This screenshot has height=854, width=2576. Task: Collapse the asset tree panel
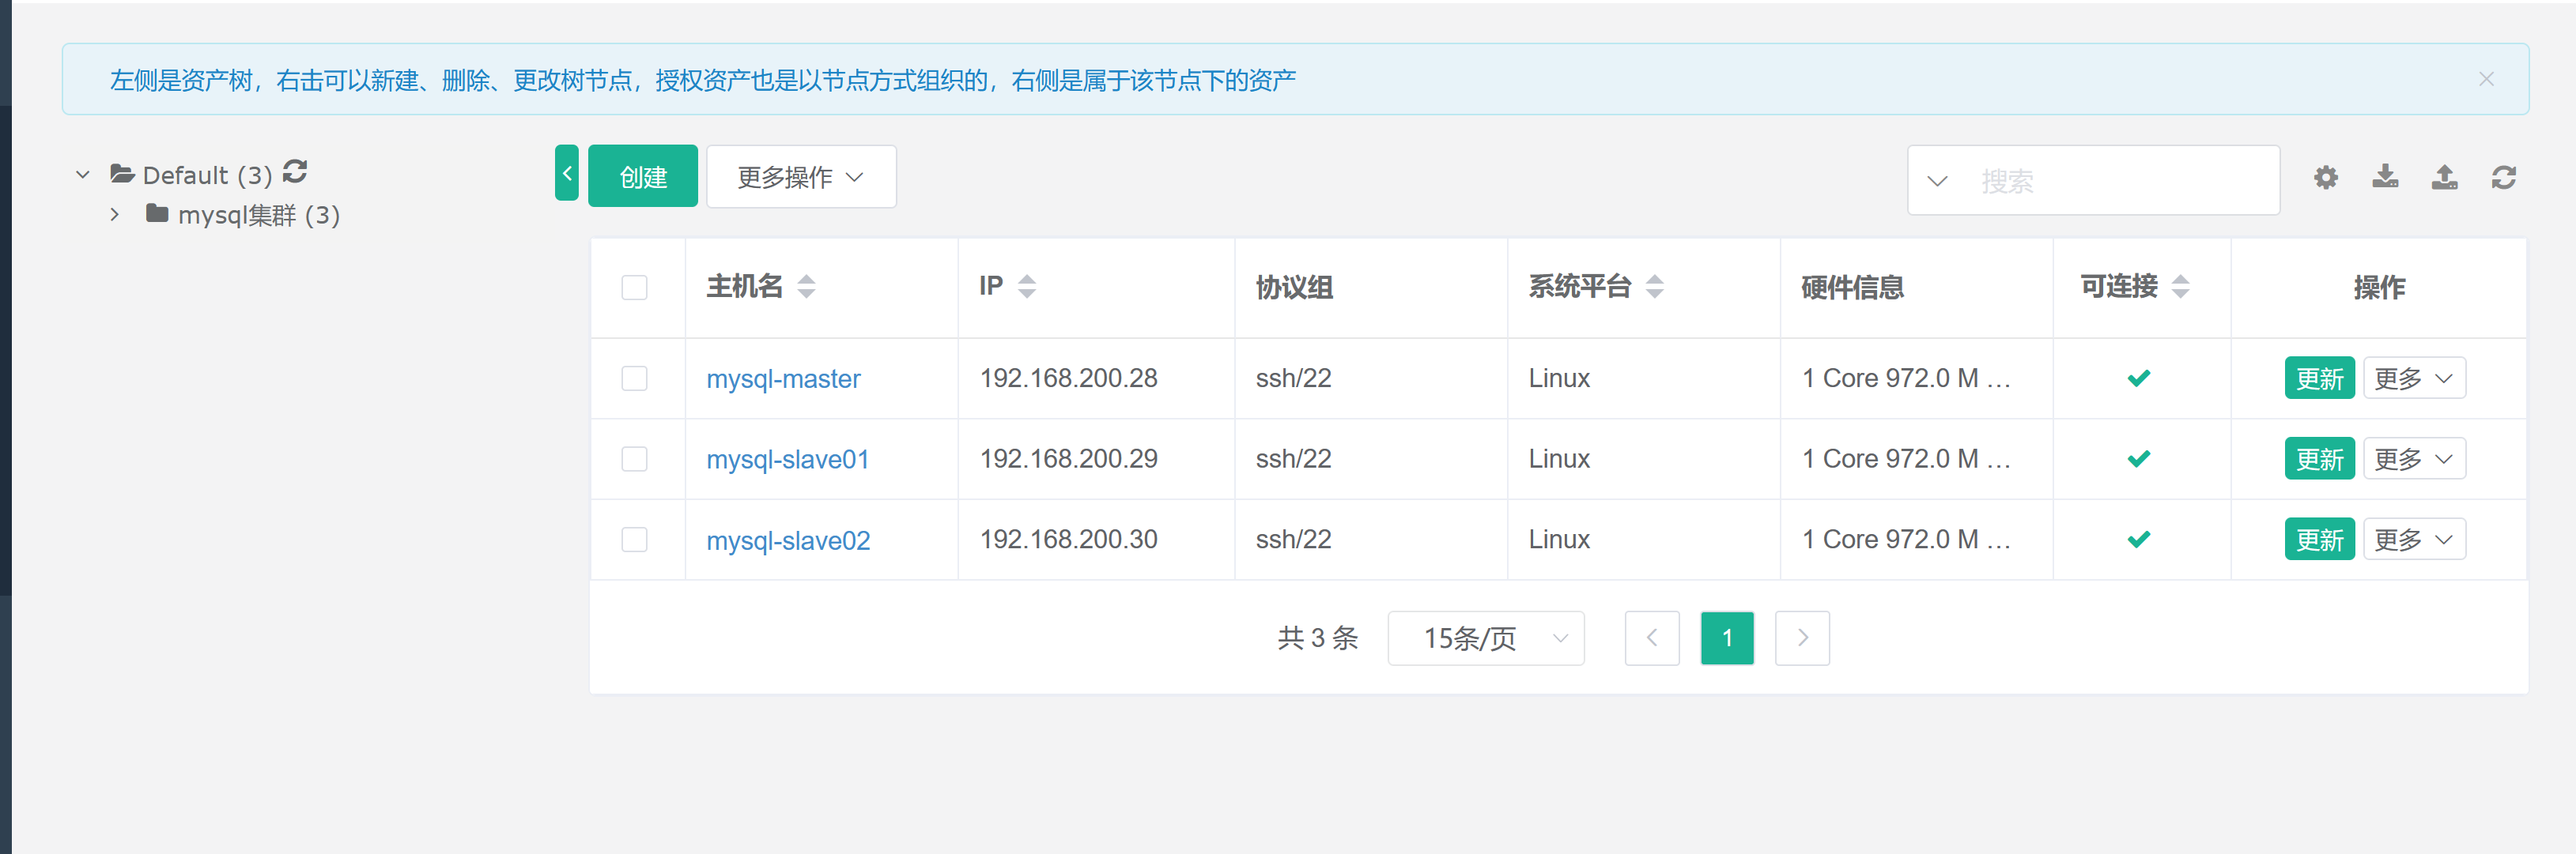pyautogui.click(x=567, y=174)
